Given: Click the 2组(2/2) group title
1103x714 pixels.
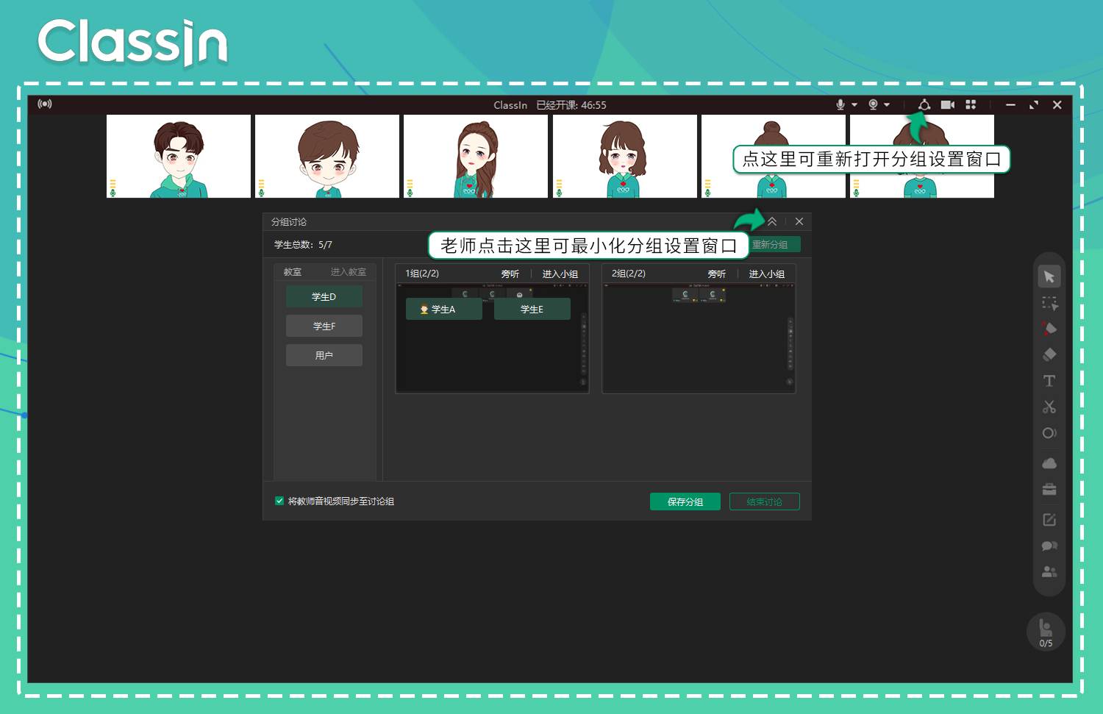Looking at the screenshot, I should (629, 274).
